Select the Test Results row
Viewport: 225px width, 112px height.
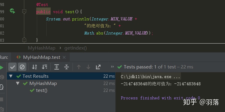coord(61,76)
